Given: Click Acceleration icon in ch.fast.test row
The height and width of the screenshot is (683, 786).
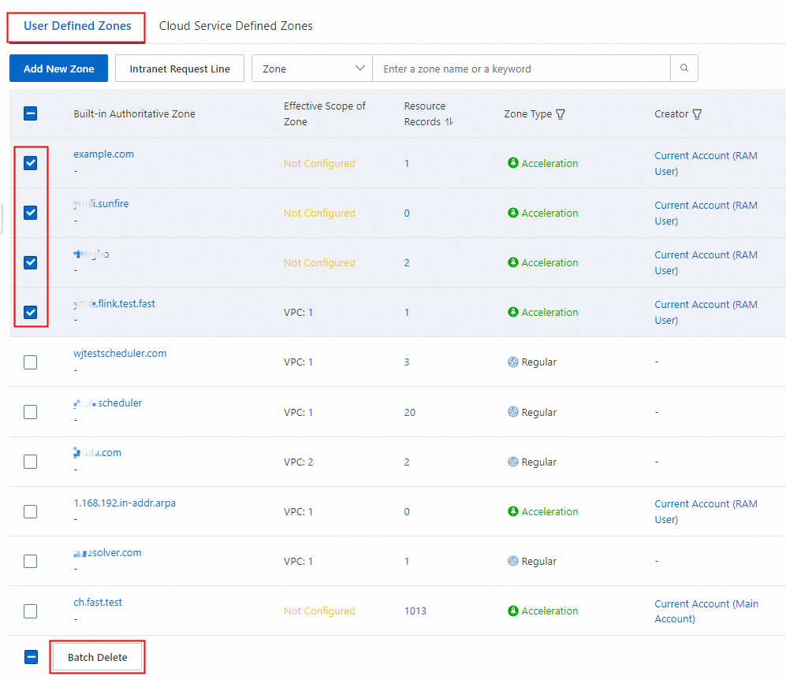Looking at the screenshot, I should pos(513,611).
